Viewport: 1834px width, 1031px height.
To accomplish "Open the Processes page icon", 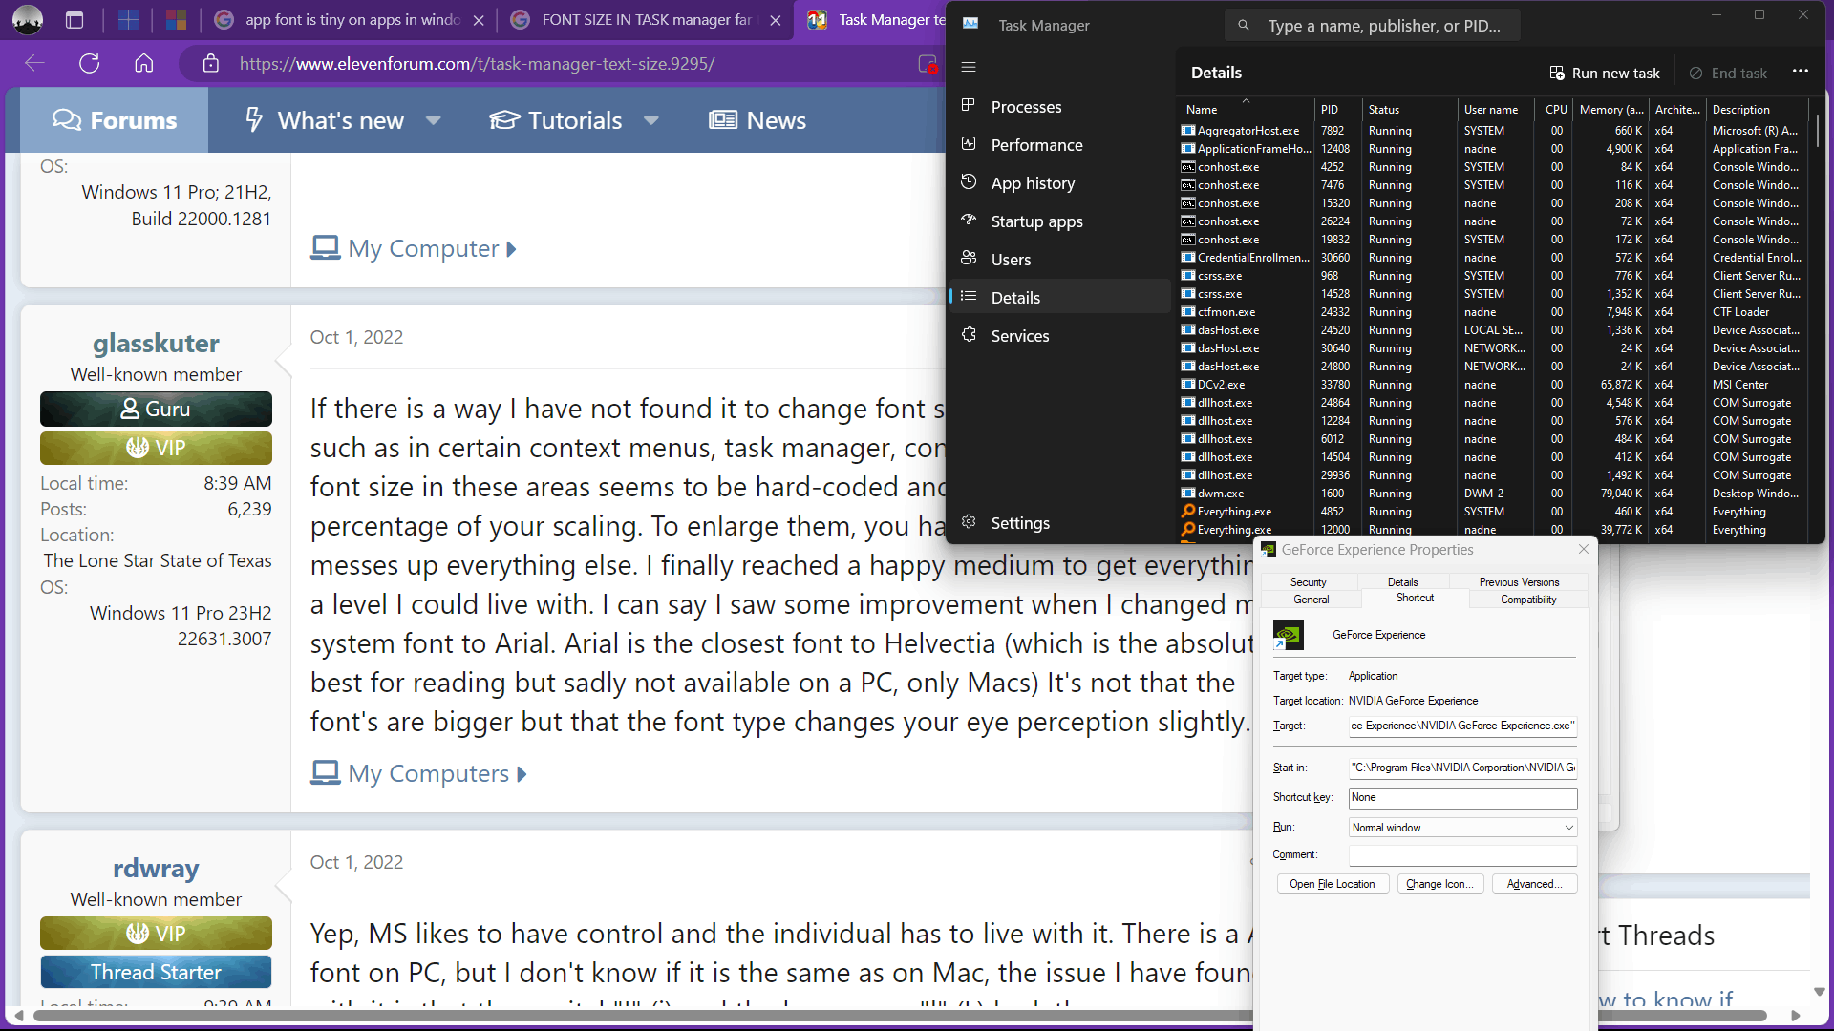I will click(x=969, y=106).
